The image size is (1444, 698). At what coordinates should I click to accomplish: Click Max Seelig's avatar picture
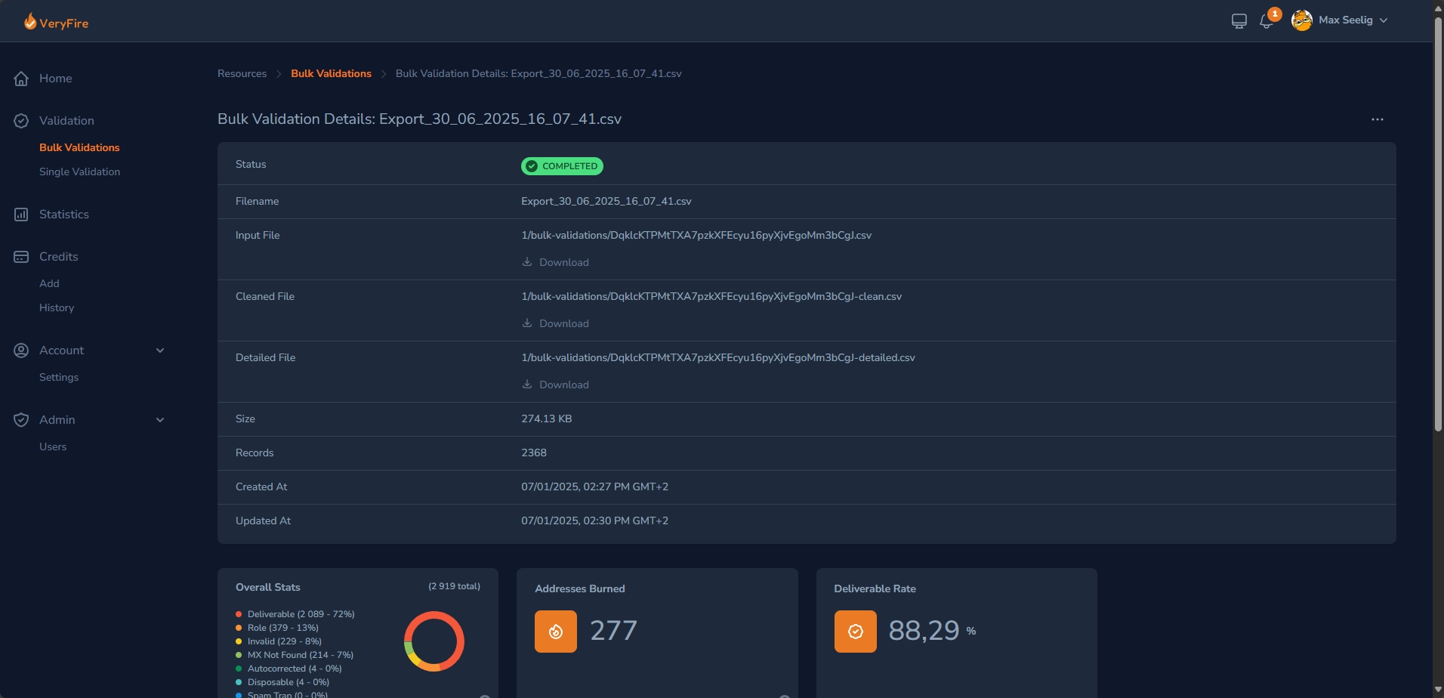[1301, 20]
